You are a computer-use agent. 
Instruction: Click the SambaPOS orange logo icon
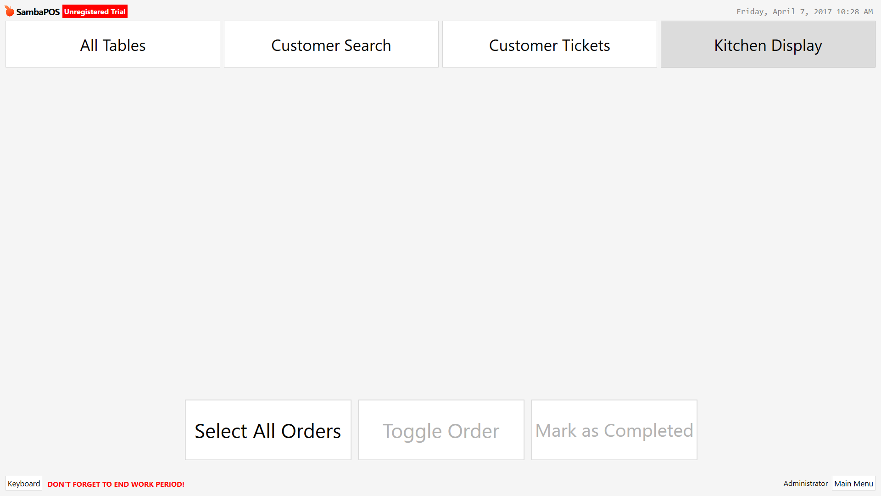coord(10,11)
